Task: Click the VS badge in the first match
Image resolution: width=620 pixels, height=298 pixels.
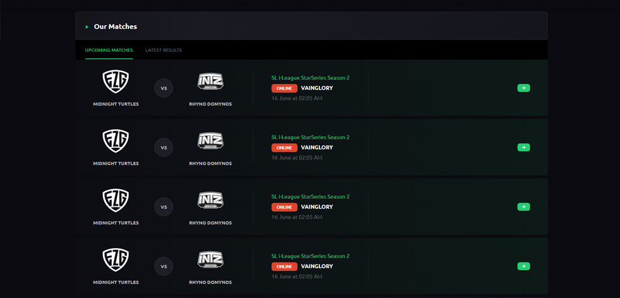Action: tap(164, 88)
